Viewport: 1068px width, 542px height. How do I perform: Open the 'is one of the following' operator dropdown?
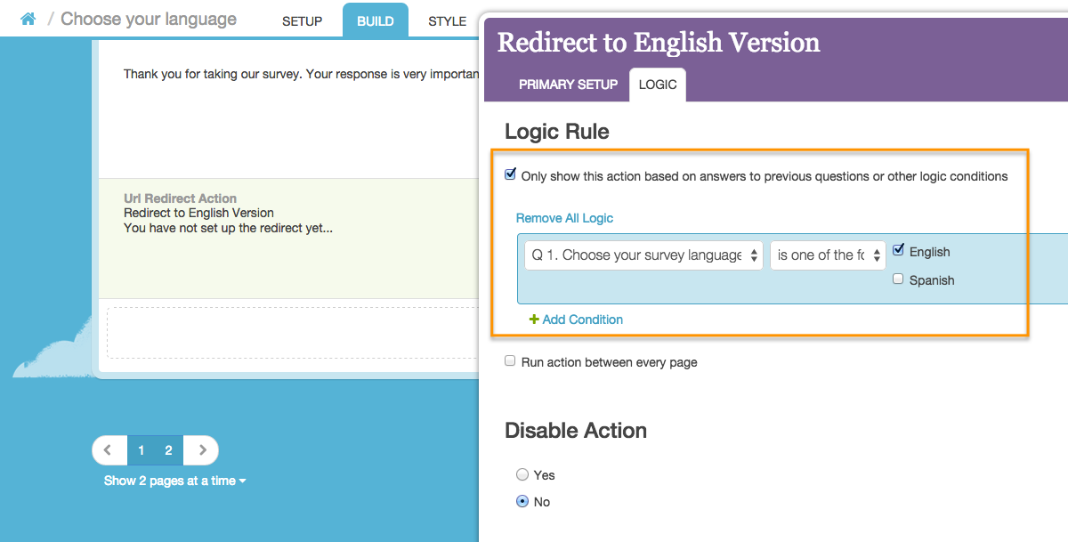coord(828,255)
